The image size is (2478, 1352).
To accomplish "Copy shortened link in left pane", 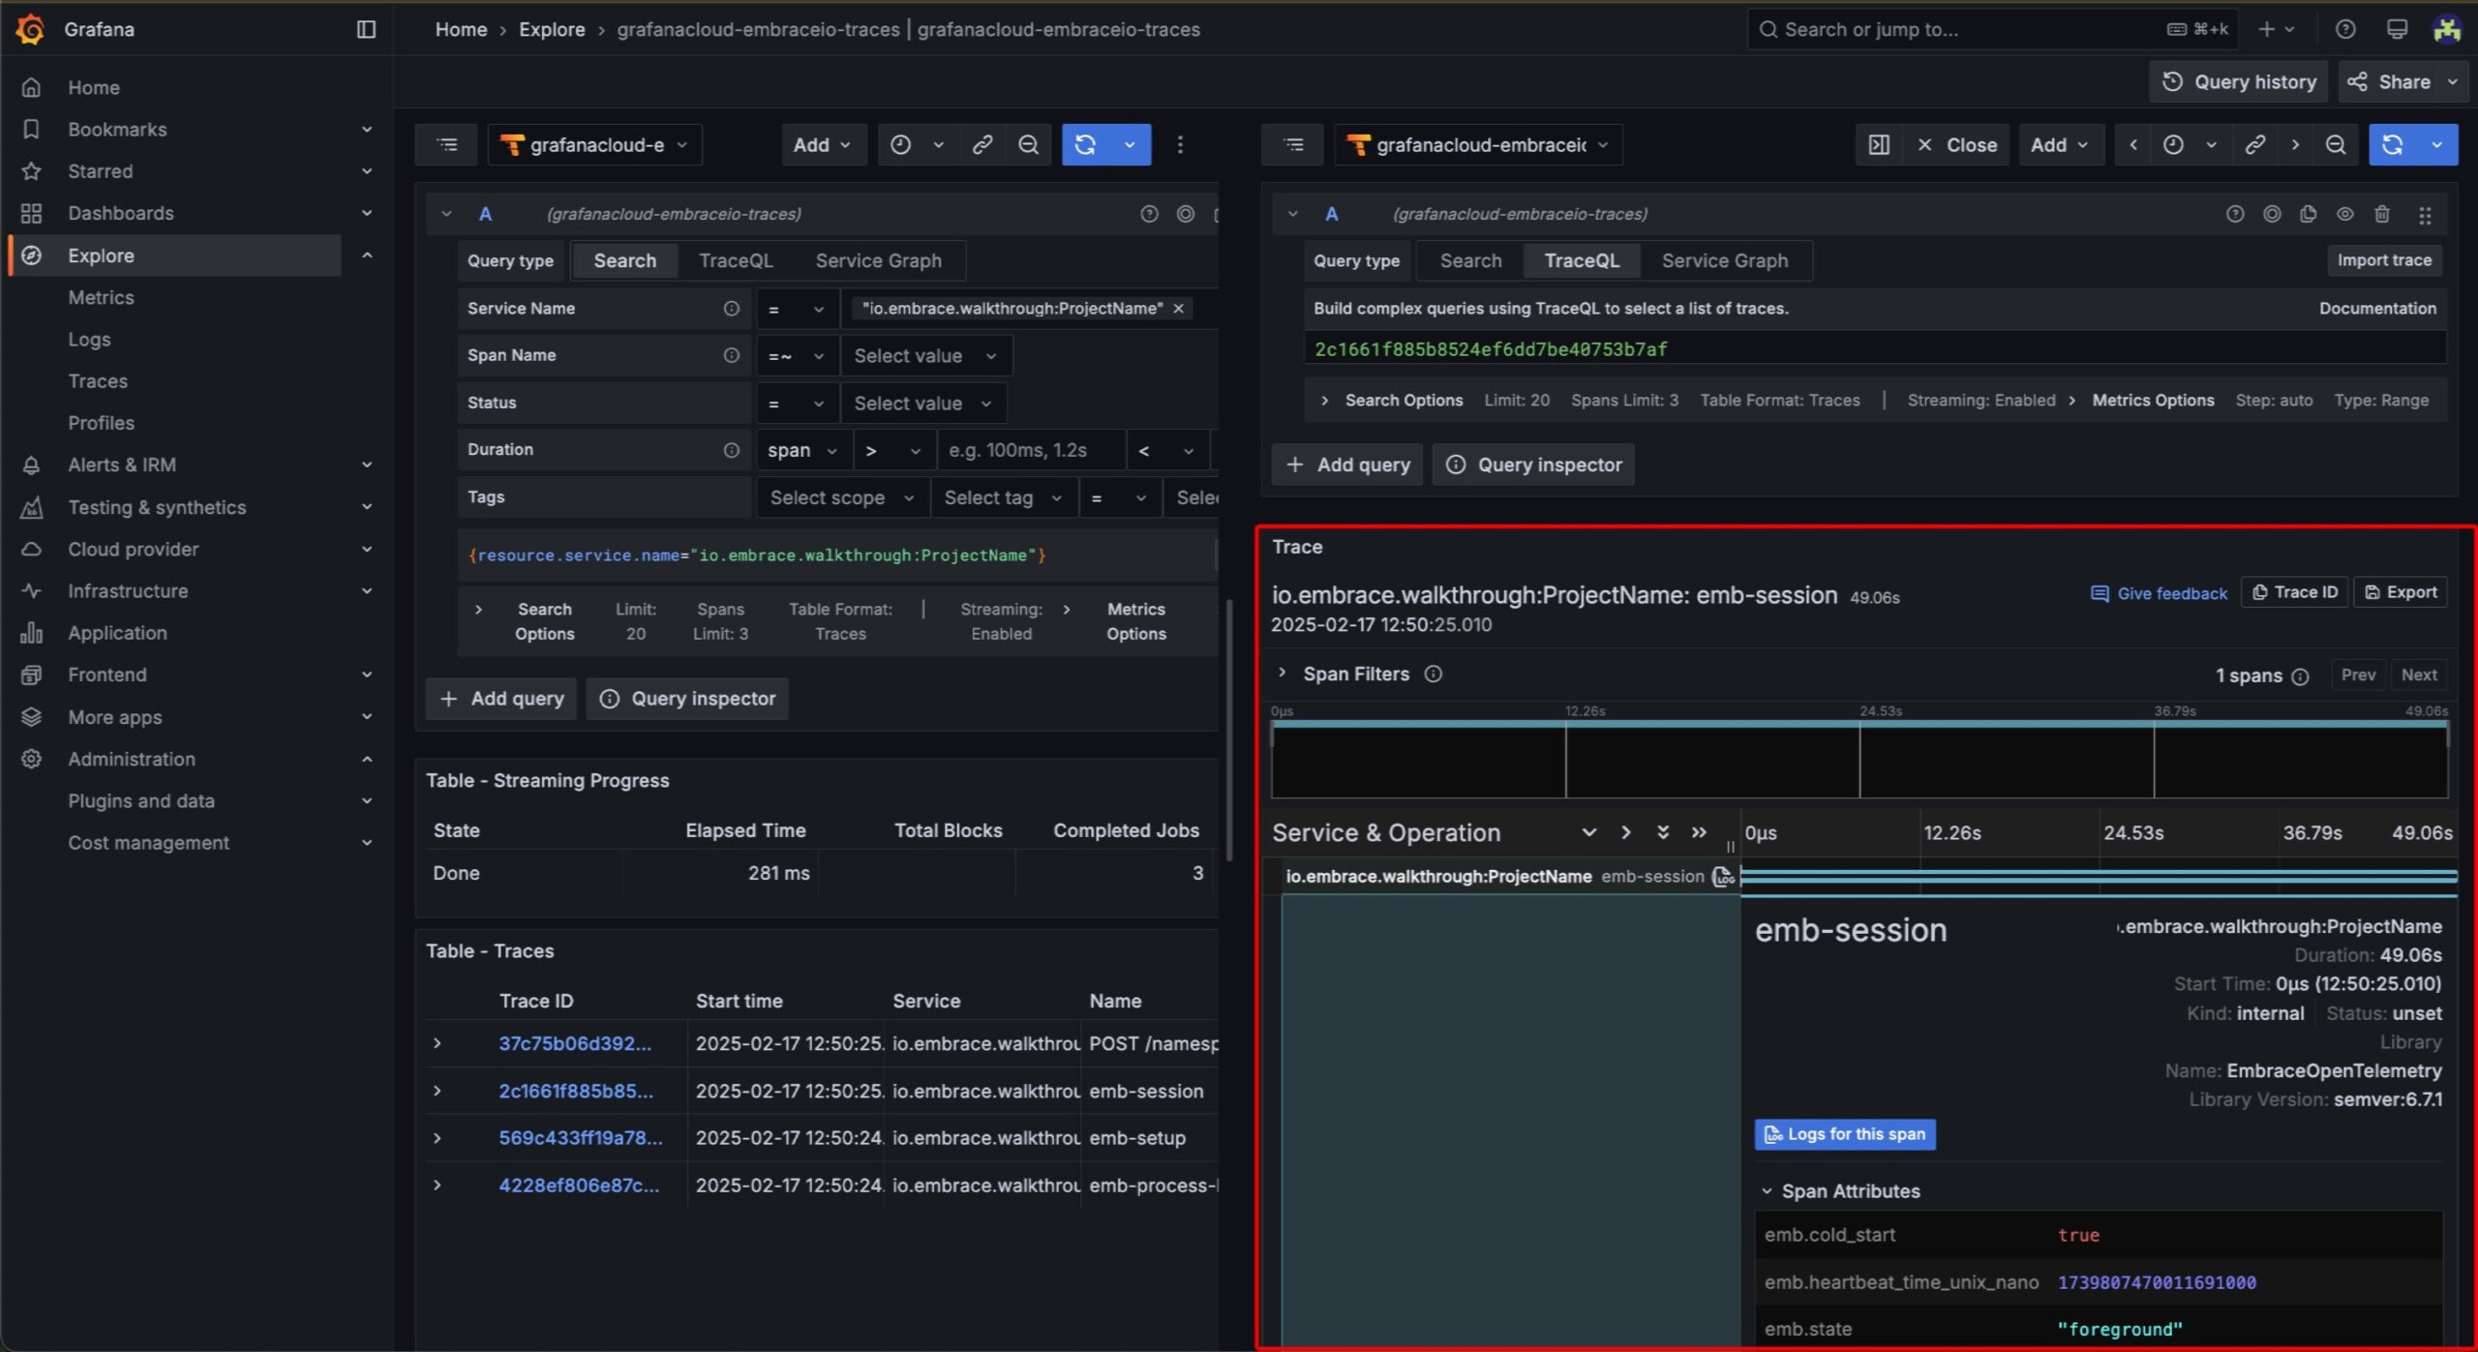I will coord(982,144).
